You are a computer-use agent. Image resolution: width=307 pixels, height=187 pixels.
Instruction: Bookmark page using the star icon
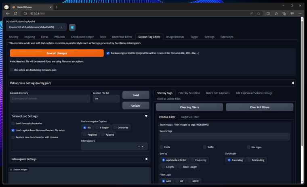259,14
